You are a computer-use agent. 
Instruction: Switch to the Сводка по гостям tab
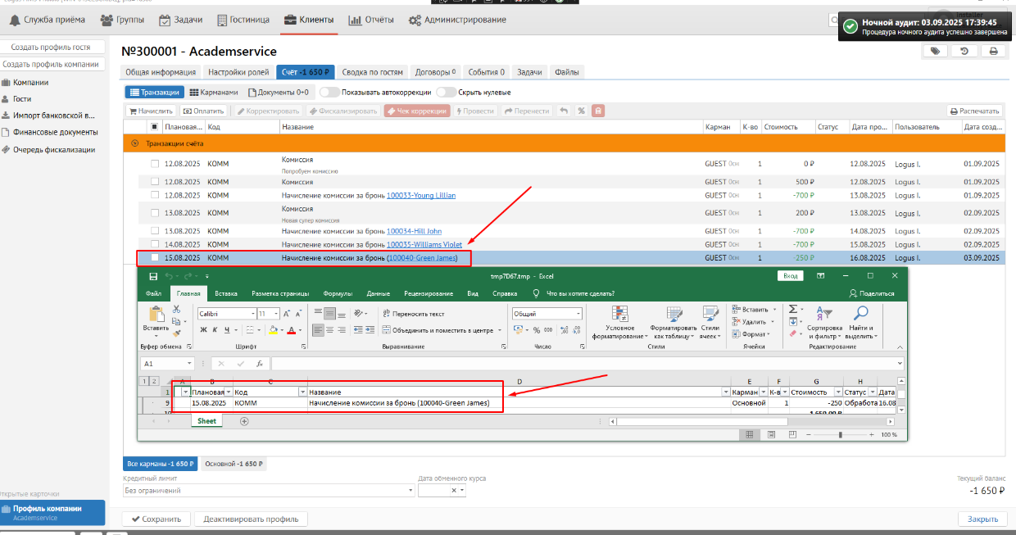(x=372, y=72)
